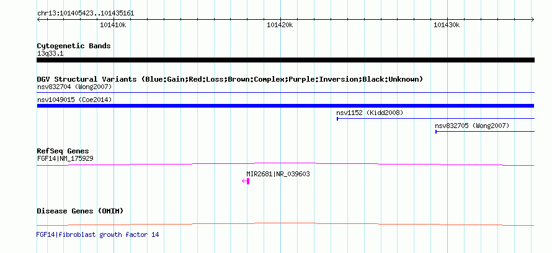
Task: Click the MIR2681 gene arrow glyph
Action: click(x=246, y=181)
